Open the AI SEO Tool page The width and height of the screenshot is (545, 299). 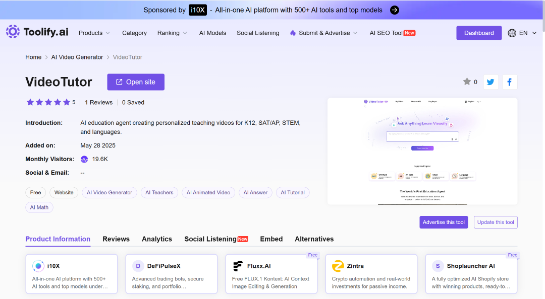(x=393, y=33)
